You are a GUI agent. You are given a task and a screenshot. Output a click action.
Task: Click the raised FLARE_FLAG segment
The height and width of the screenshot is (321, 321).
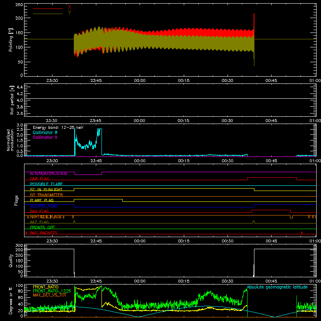click(x=98, y=199)
